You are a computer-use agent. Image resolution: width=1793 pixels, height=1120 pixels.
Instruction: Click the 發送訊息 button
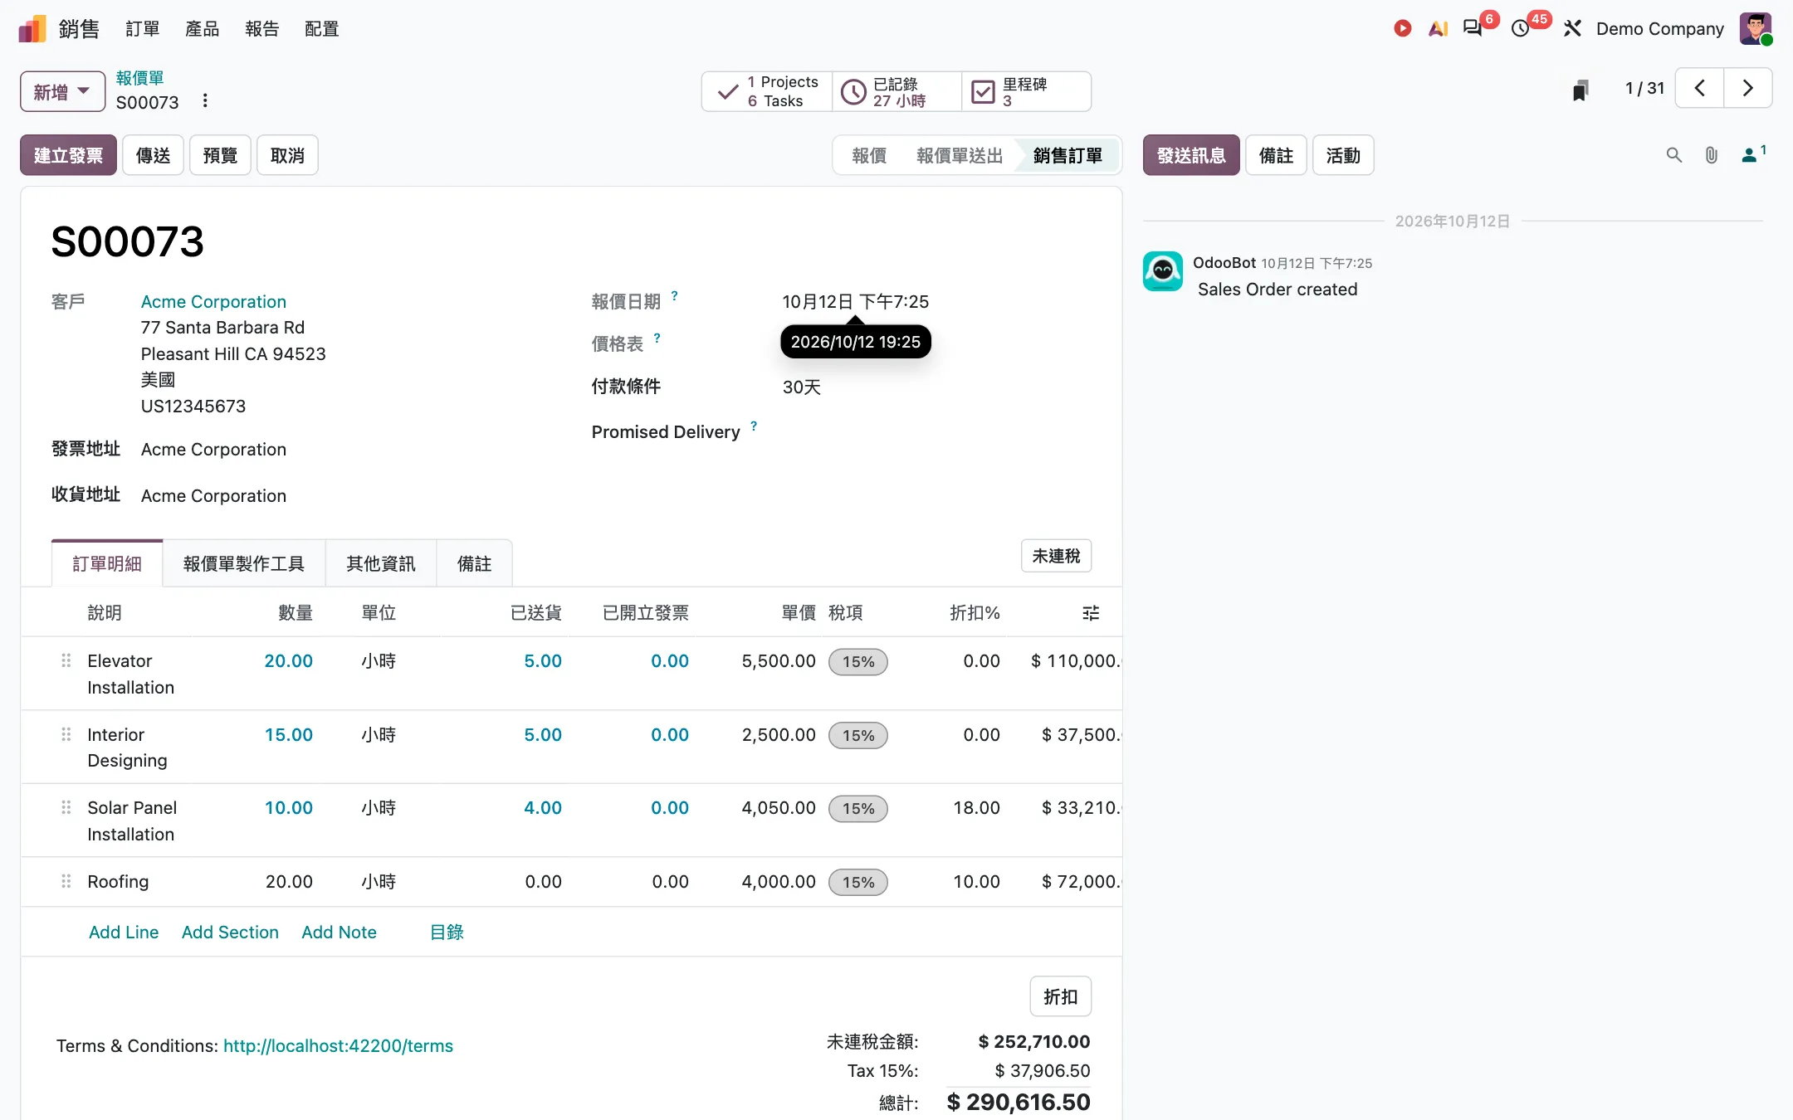pos(1191,155)
